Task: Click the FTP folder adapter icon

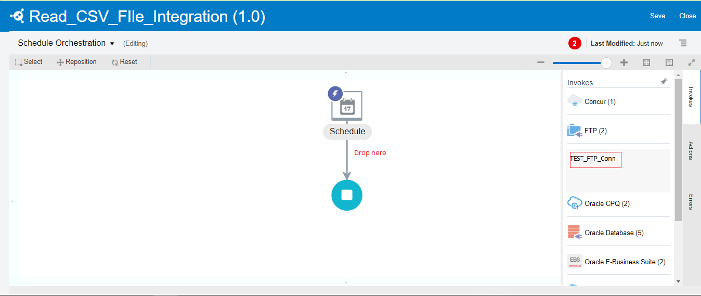Action: (x=575, y=131)
